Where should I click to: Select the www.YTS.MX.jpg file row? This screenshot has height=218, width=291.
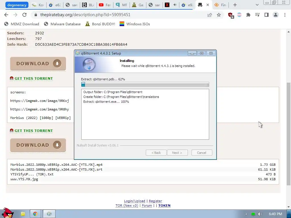click(143, 179)
